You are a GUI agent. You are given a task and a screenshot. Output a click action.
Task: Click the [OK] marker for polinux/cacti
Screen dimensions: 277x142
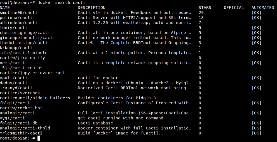point(256,18)
